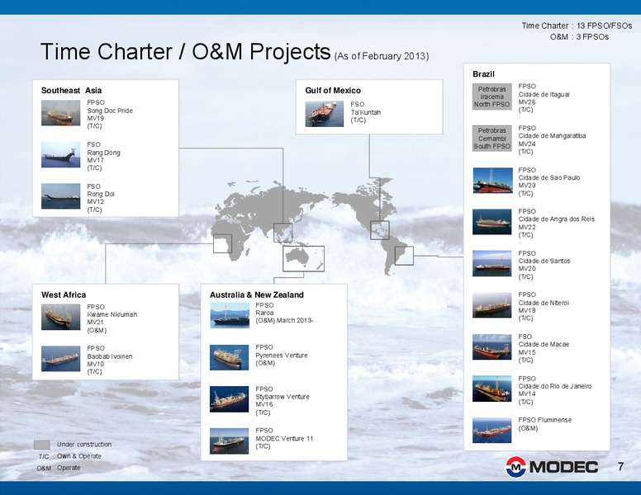The width and height of the screenshot is (641, 495).
Task: Click the 'Stybarrow Venture MV16' text
Action: pyautogui.click(x=283, y=400)
